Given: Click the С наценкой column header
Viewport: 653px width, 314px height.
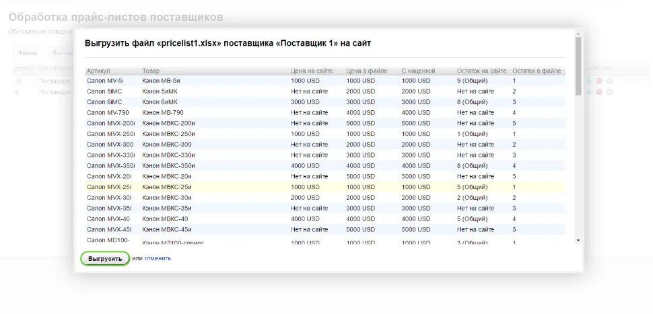Looking at the screenshot, I should (418, 71).
